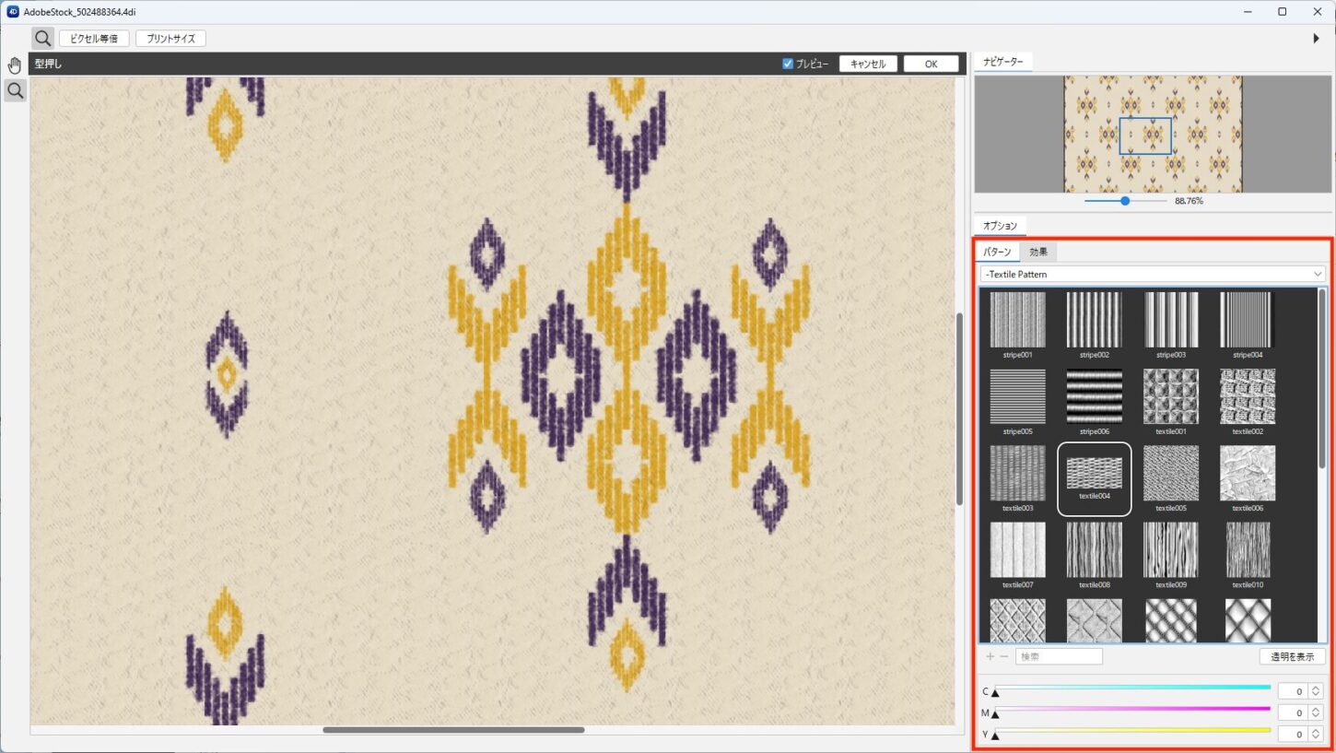Toggle the プレビュー preview checkbox
This screenshot has height=753, width=1336.
788,65
